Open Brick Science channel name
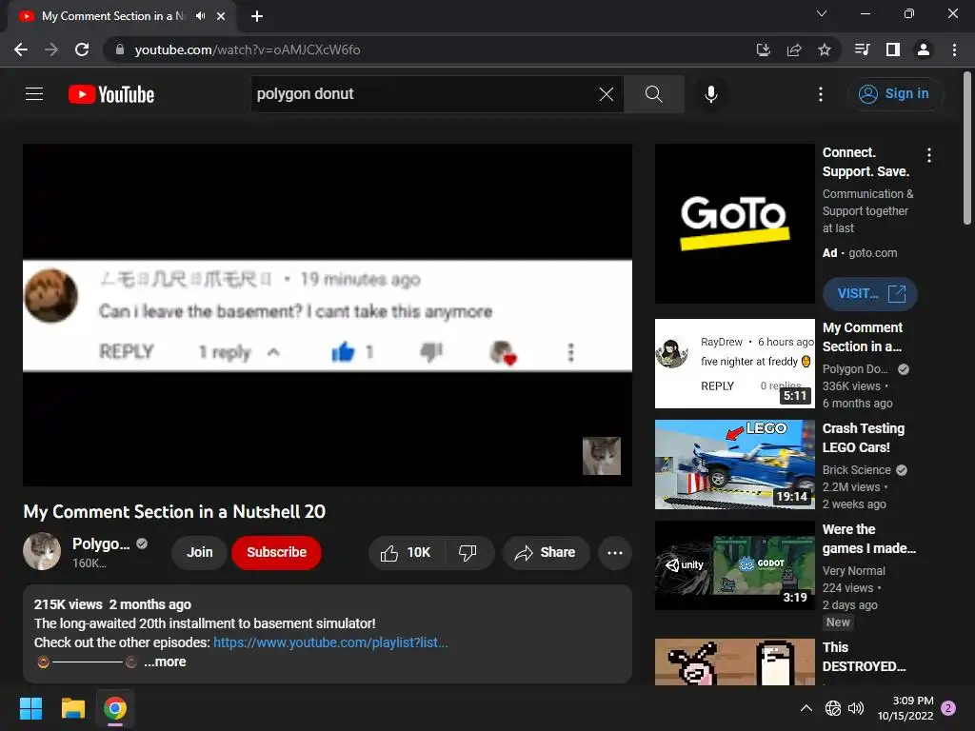The width and height of the screenshot is (975, 731). pos(857,470)
